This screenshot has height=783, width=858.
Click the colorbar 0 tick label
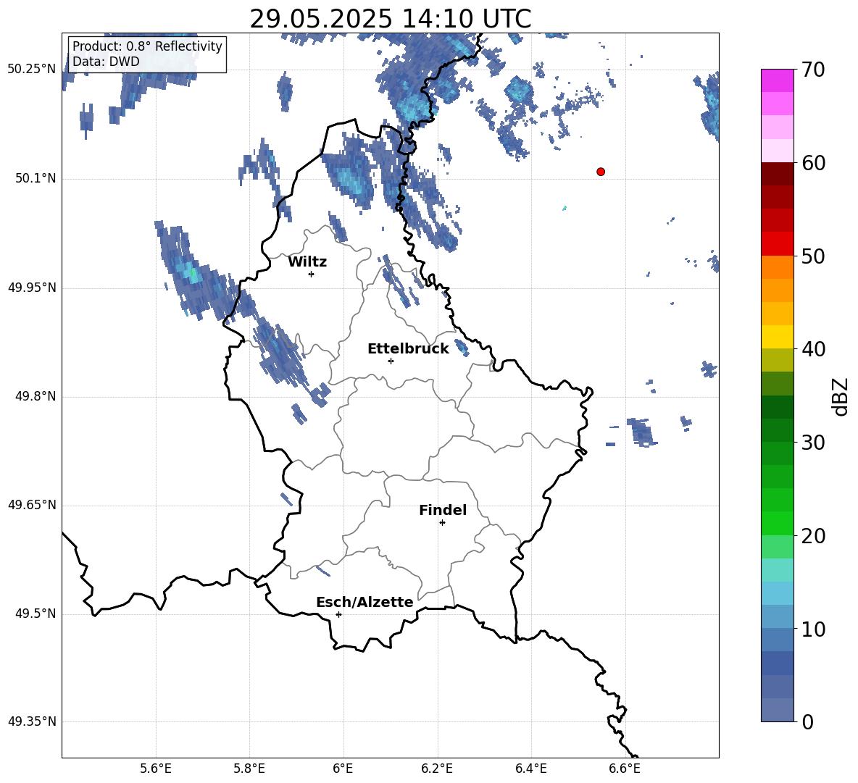[807, 721]
